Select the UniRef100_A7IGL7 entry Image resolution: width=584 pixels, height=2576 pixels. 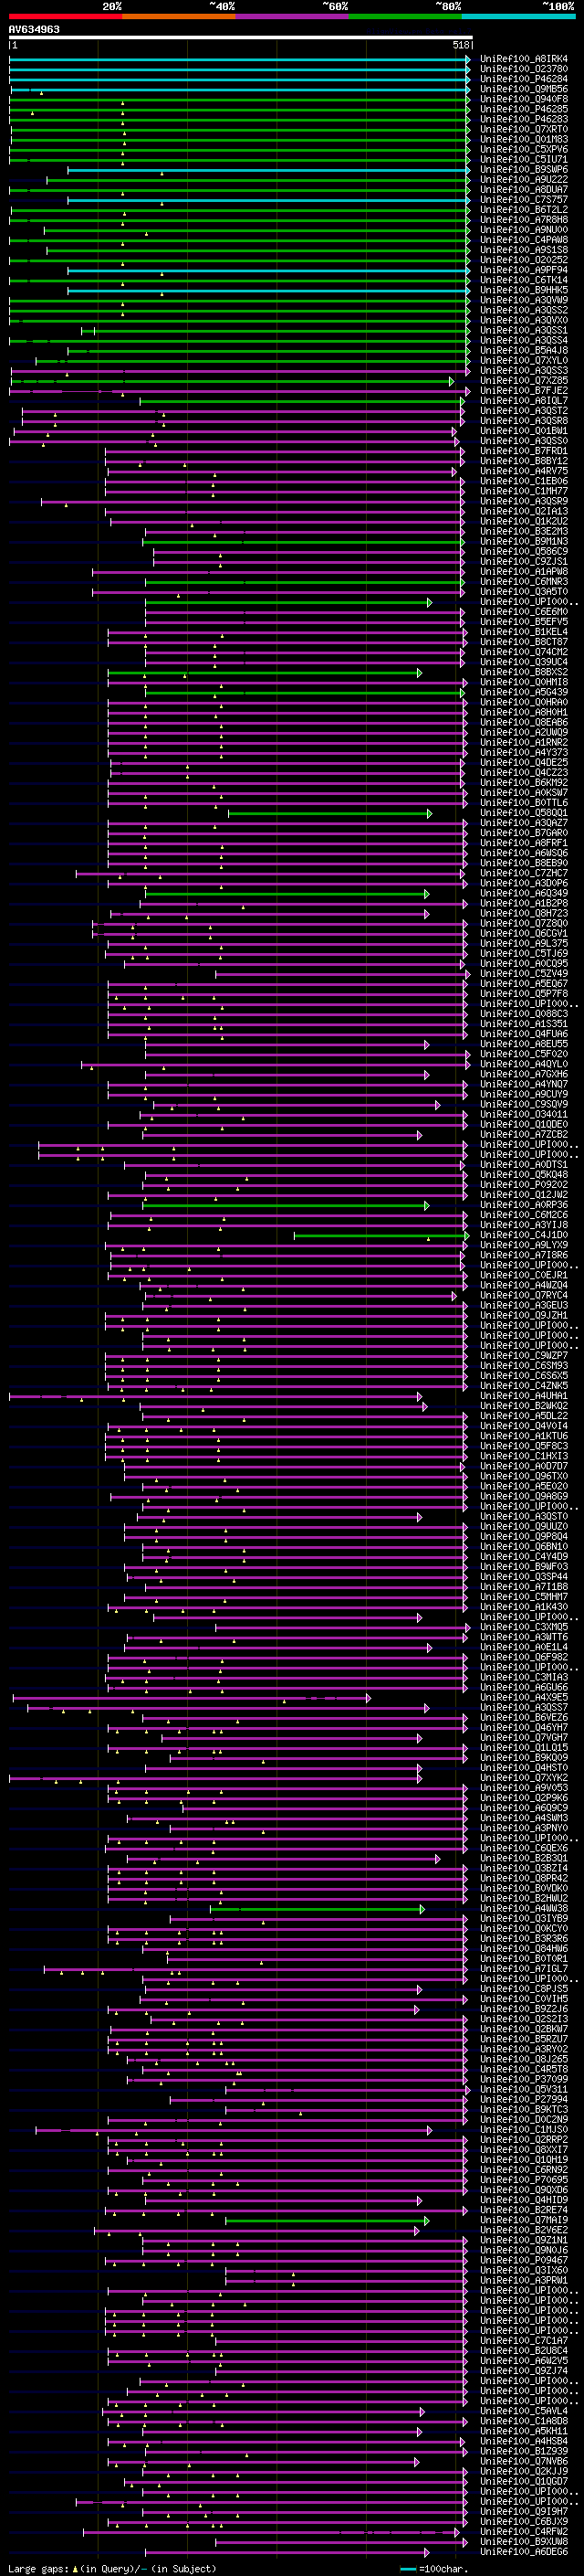point(524,1969)
